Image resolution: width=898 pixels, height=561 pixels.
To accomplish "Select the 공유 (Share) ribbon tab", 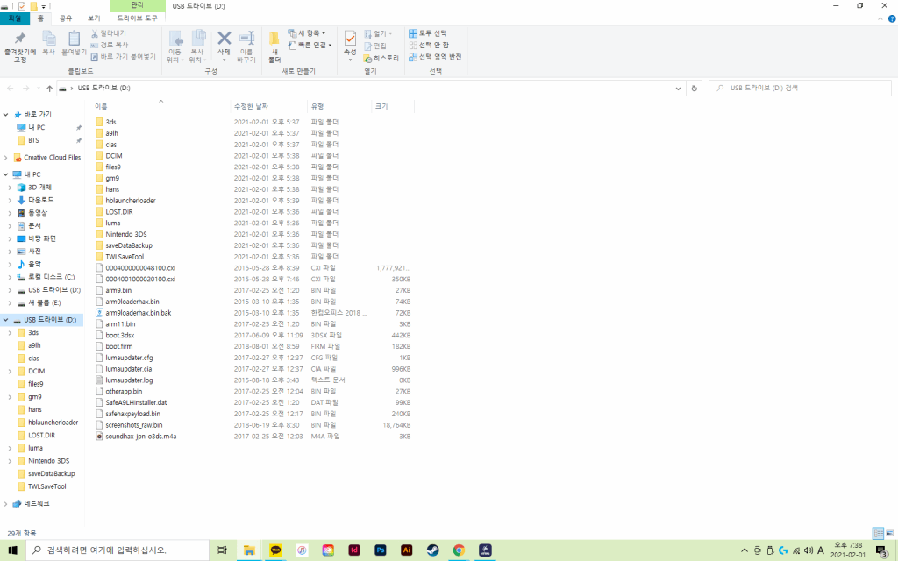I will tap(66, 18).
